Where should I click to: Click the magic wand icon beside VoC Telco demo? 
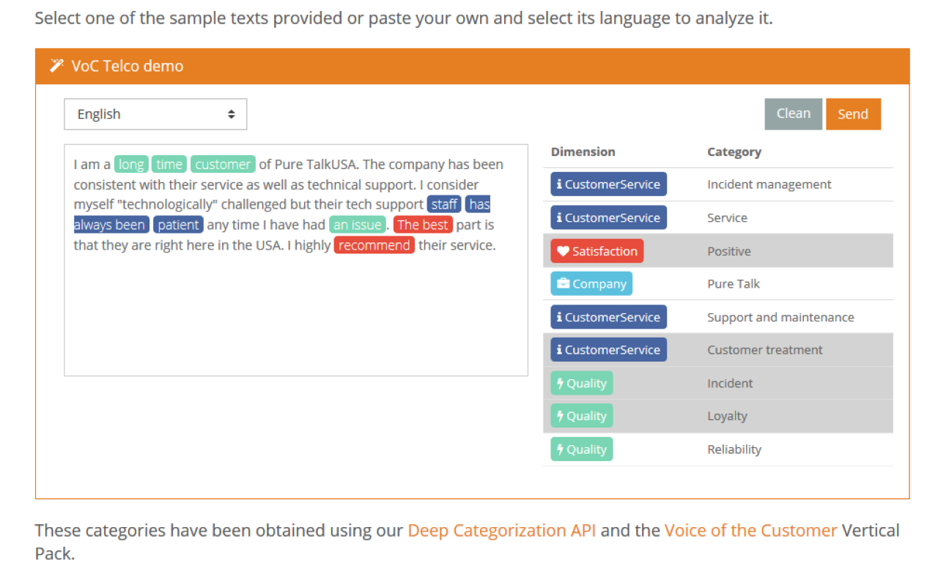point(56,66)
